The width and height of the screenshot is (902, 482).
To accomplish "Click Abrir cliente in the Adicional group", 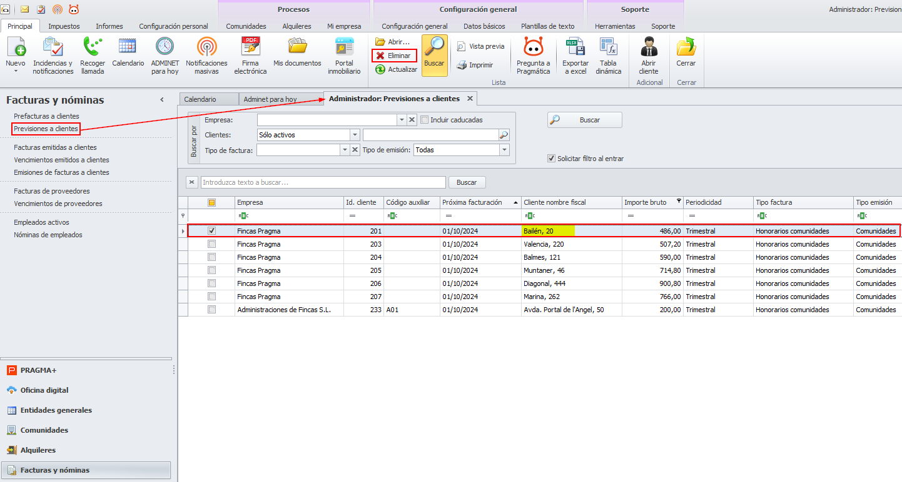I will [649, 55].
